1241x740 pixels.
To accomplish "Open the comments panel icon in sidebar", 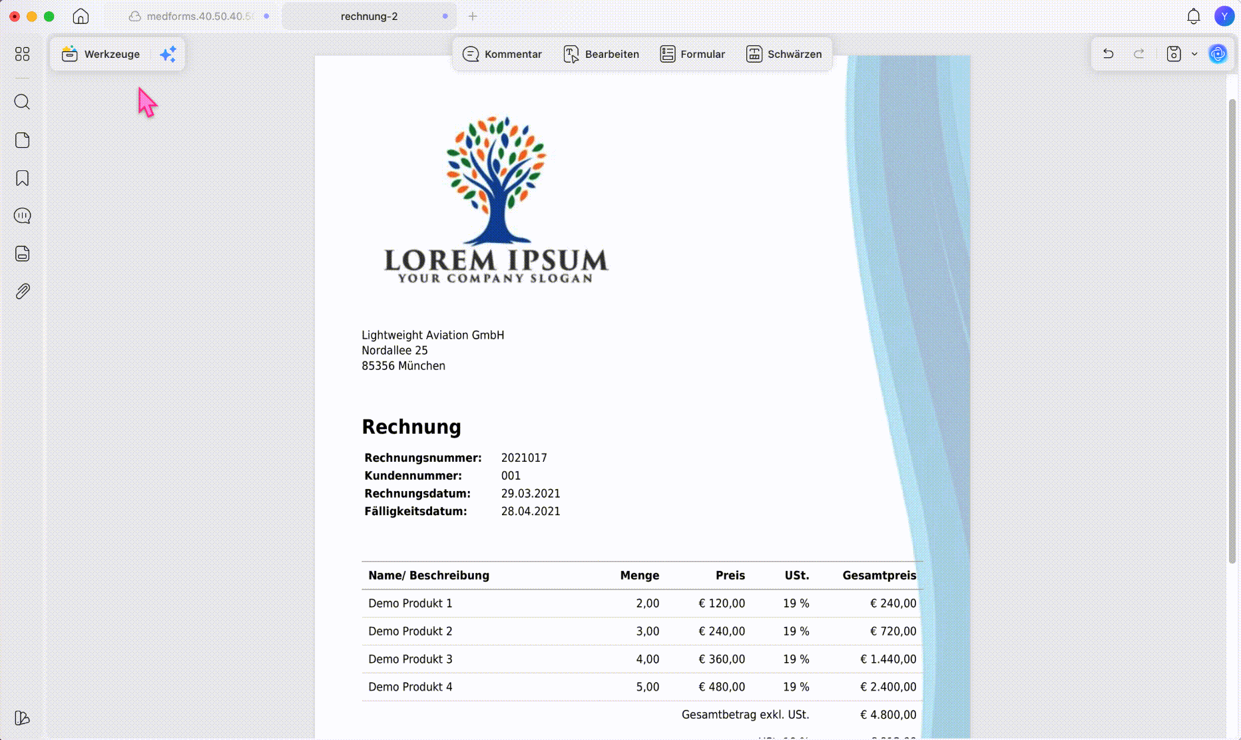I will [x=22, y=216].
